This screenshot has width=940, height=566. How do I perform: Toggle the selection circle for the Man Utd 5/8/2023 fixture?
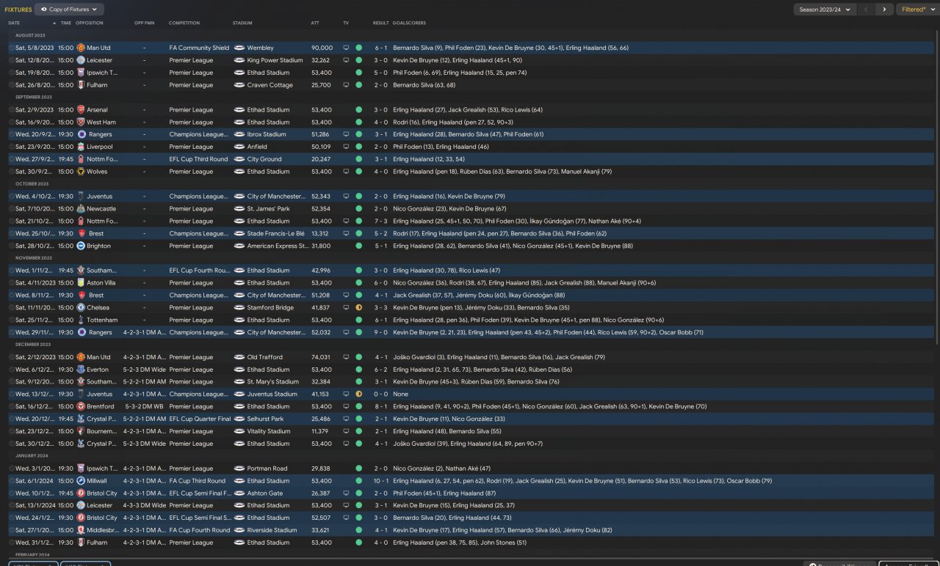(11, 48)
